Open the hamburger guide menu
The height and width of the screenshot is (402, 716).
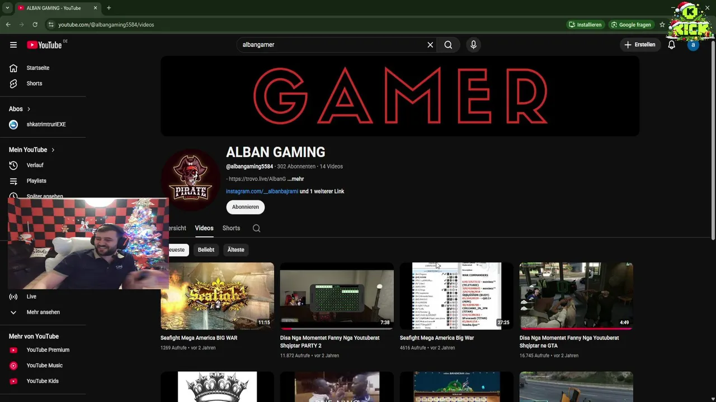[13, 45]
